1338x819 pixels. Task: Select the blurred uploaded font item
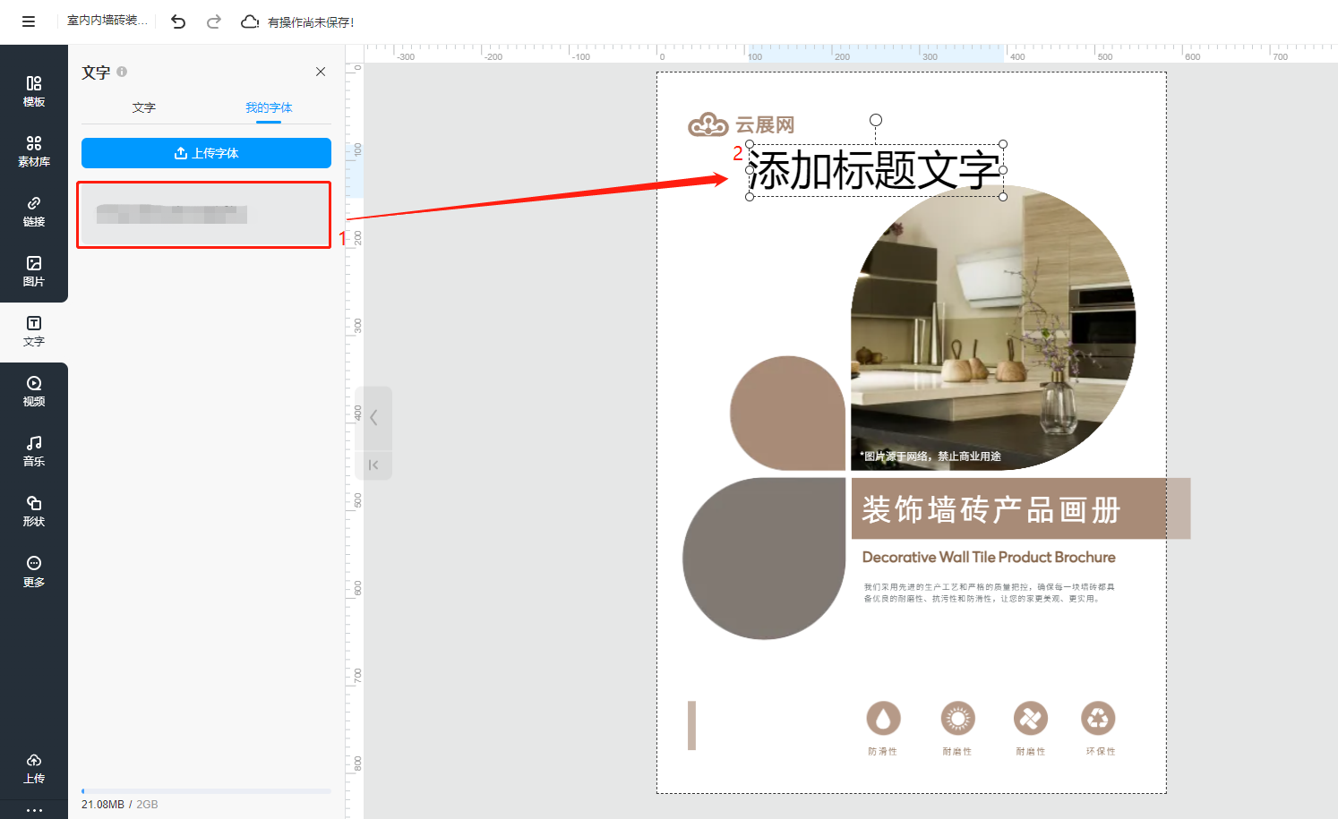204,215
